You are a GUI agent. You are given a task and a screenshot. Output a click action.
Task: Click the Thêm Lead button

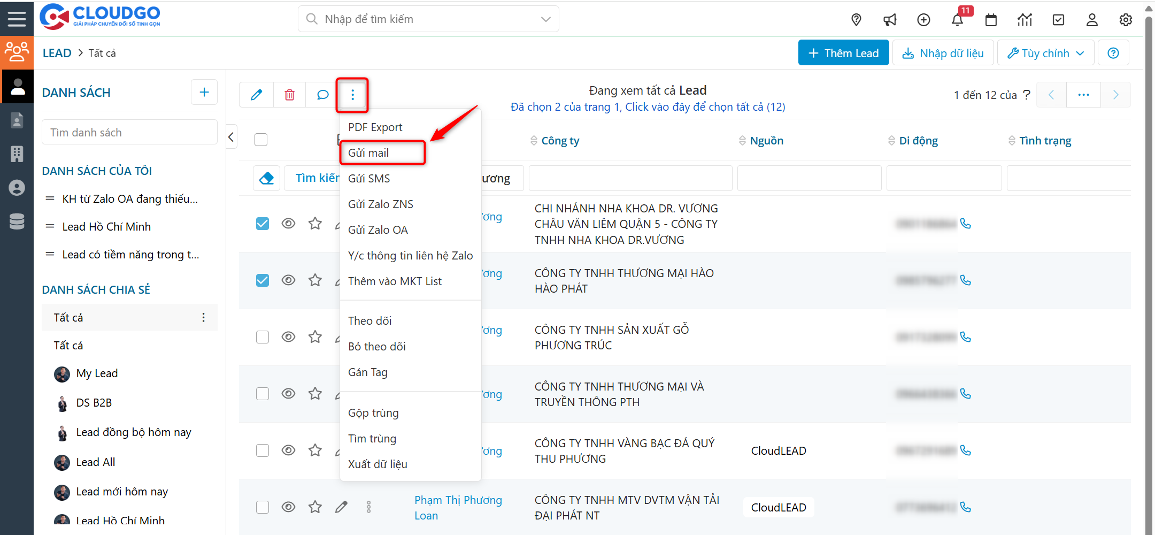pyautogui.click(x=843, y=53)
